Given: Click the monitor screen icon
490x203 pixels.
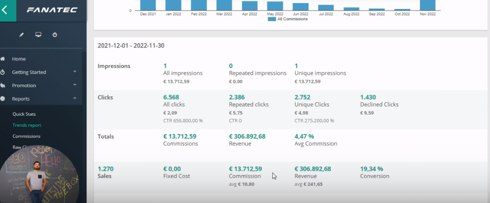Looking at the screenshot, I should pos(38,35).
